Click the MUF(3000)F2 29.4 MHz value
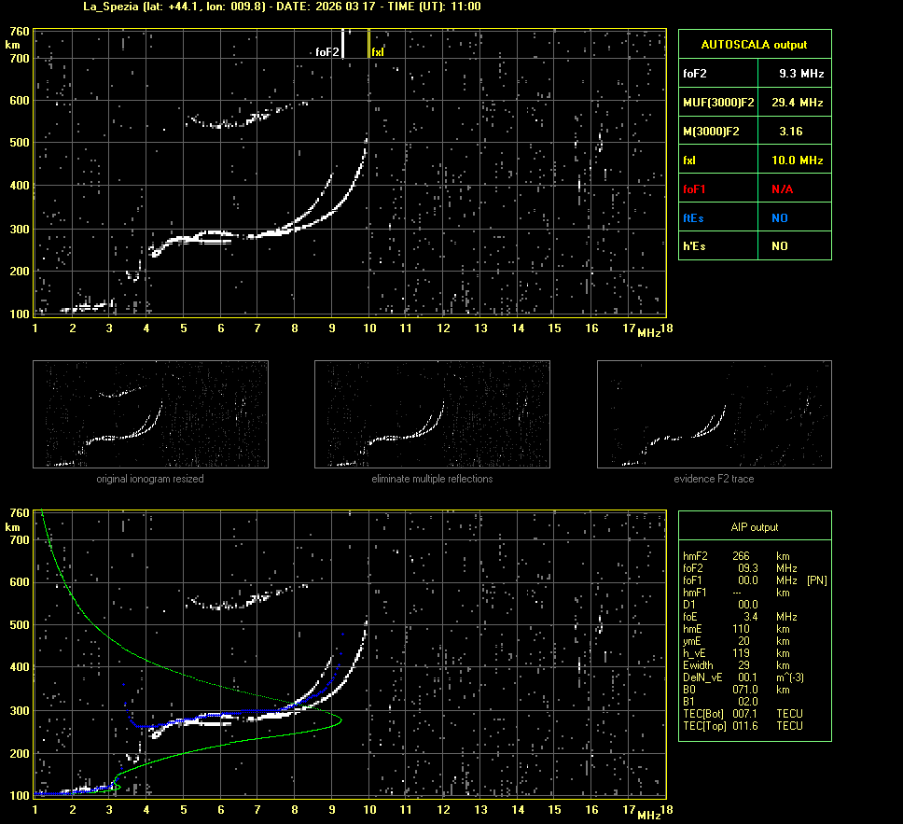 801,102
